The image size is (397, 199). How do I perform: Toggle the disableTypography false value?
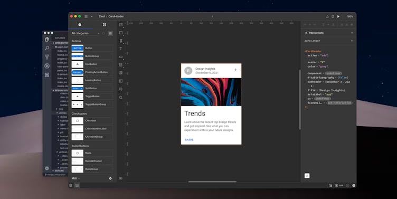click(343, 78)
